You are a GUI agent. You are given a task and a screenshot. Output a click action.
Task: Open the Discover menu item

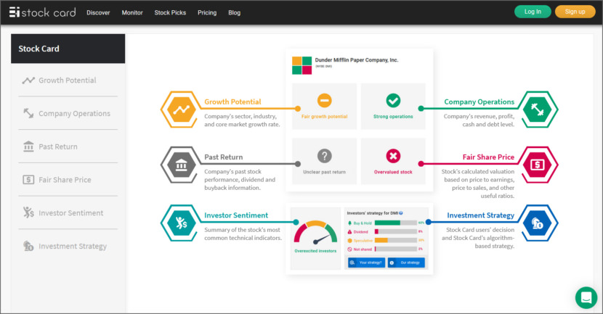pos(98,12)
